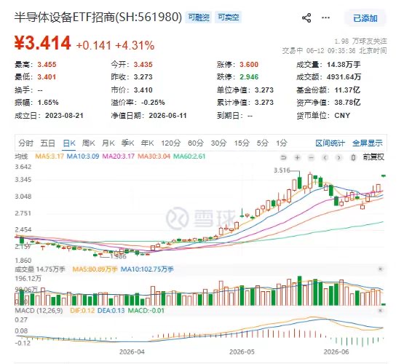Click the MA5:3.17 moving average label
This screenshot has height=364, width=404.
coord(49,157)
